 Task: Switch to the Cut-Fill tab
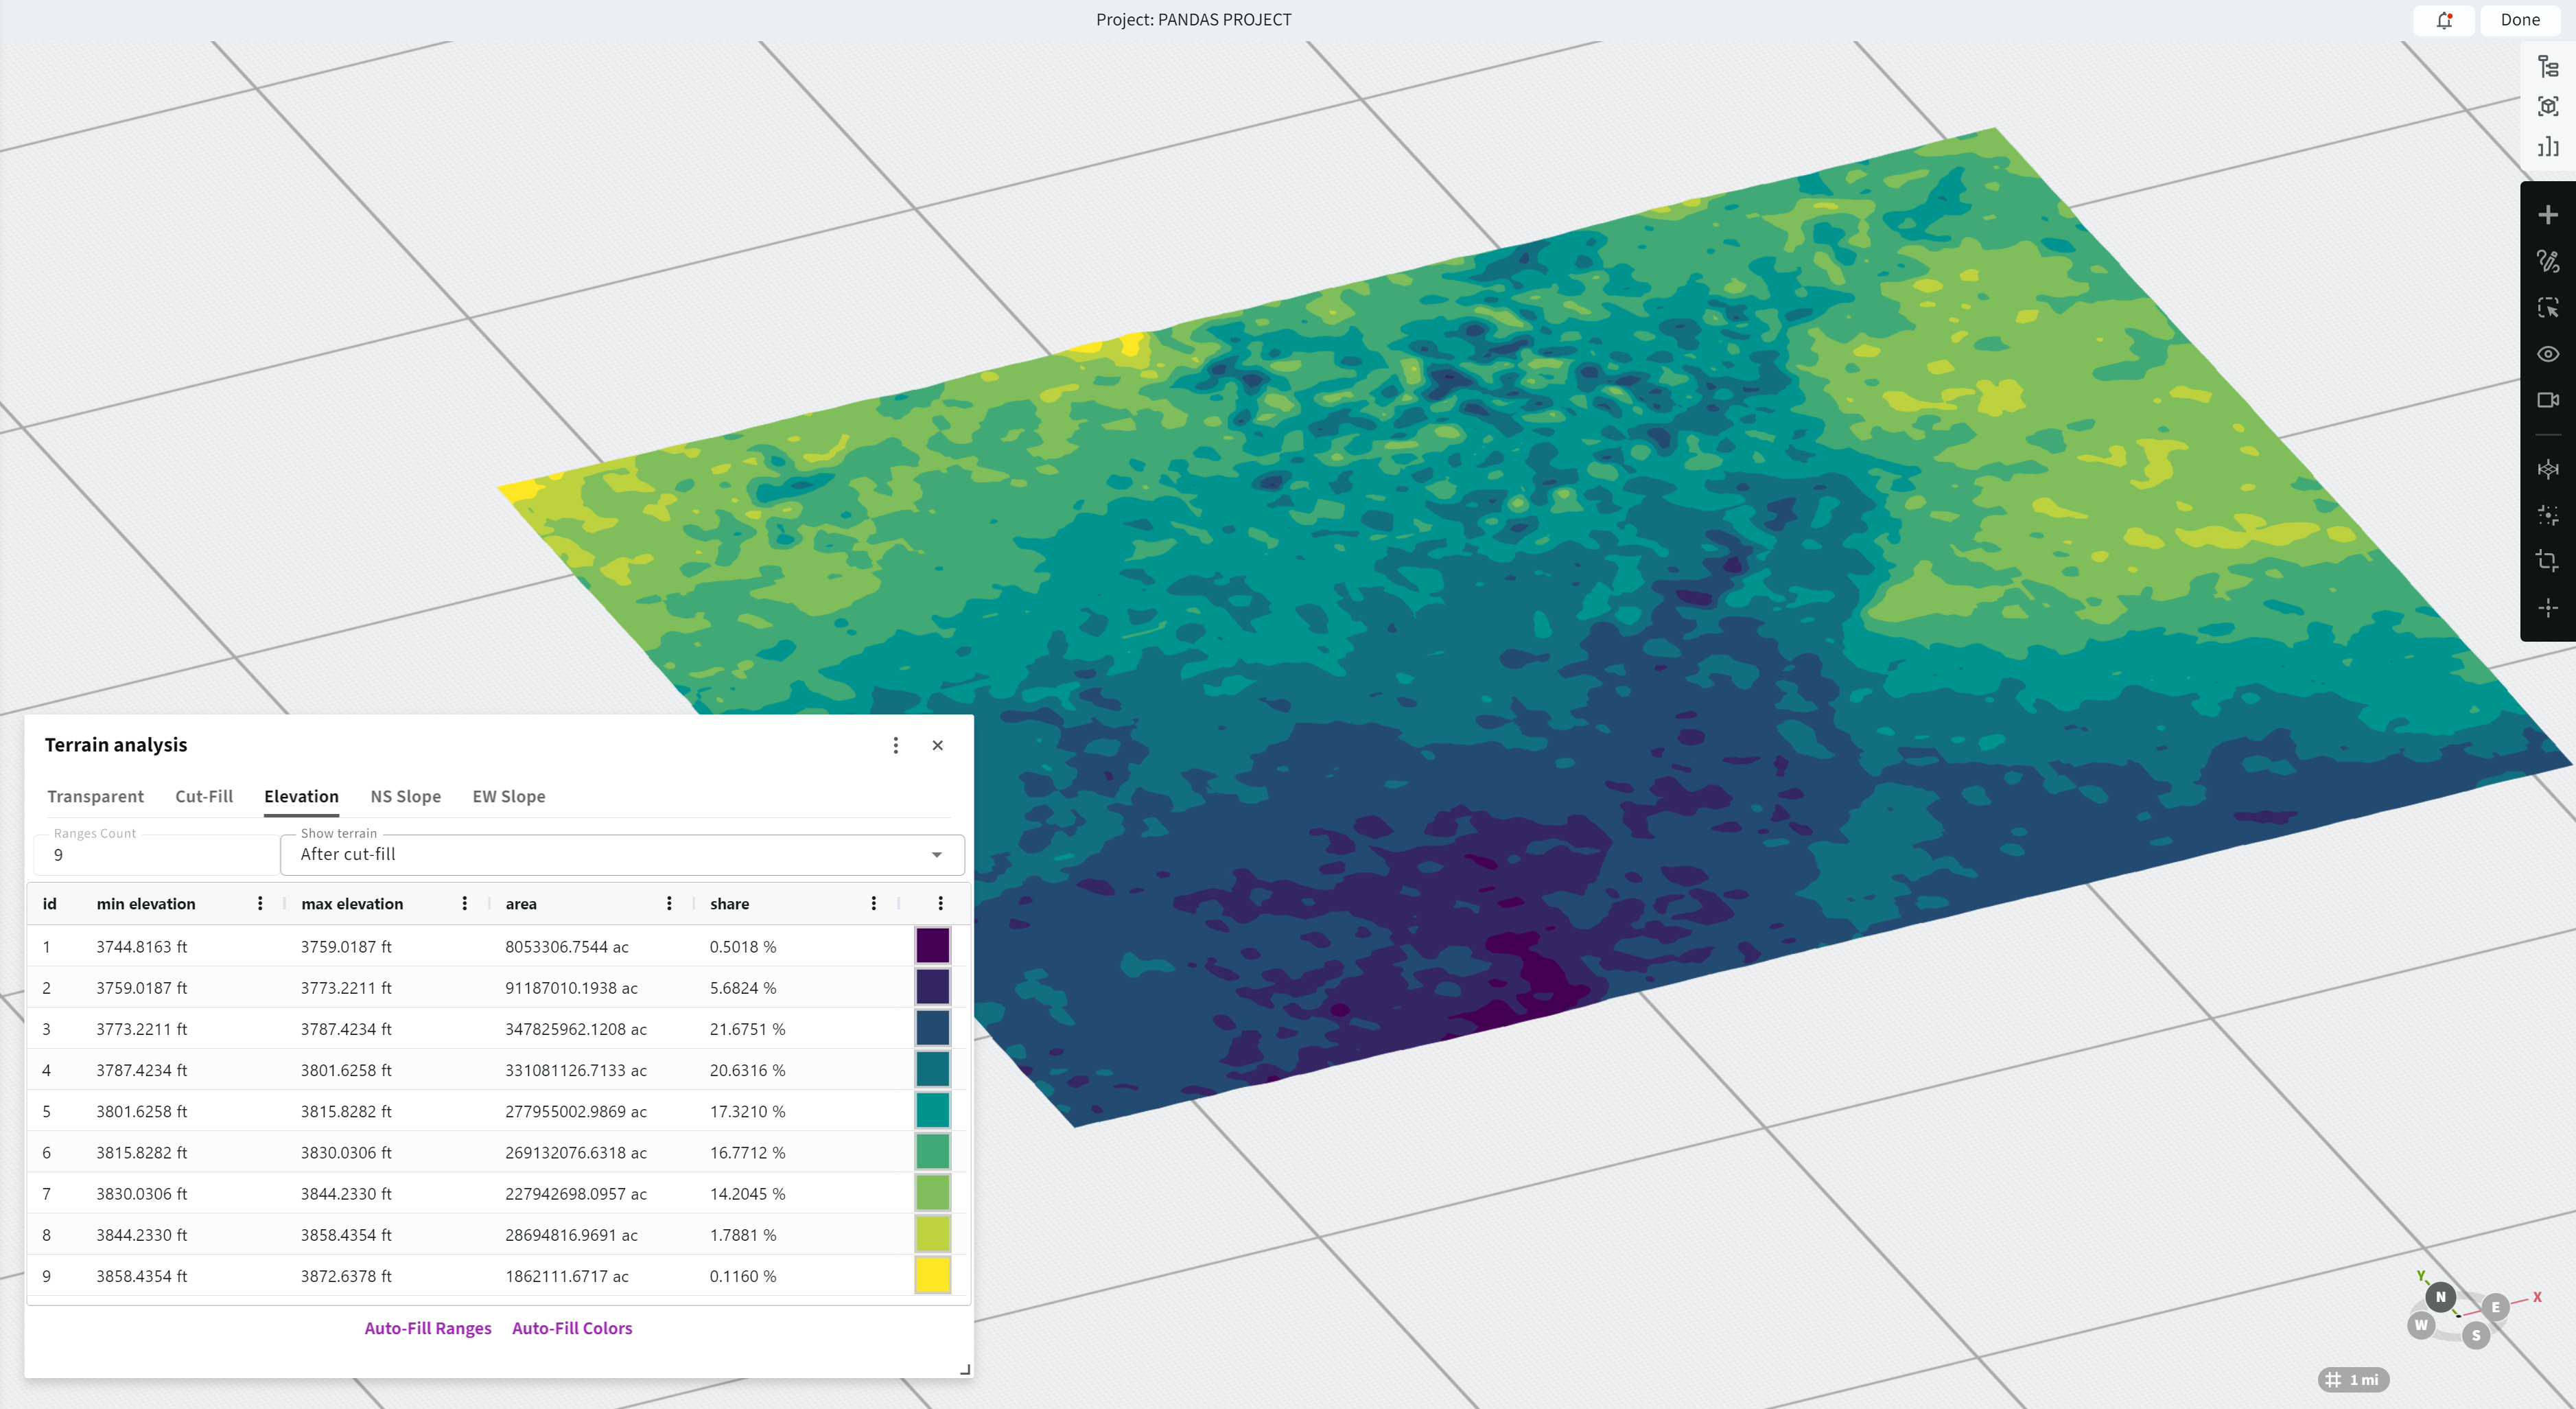(x=204, y=796)
